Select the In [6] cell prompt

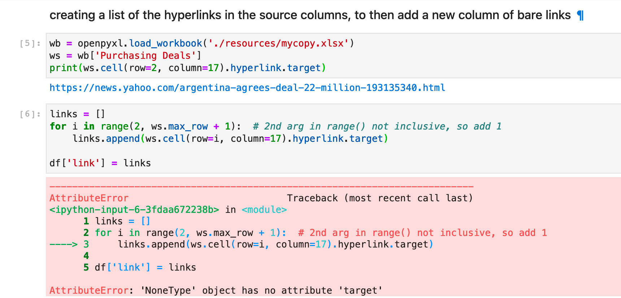coord(30,114)
